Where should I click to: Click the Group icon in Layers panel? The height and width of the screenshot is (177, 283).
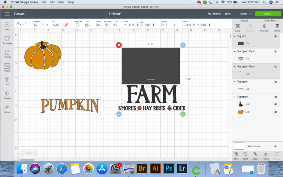[238, 26]
